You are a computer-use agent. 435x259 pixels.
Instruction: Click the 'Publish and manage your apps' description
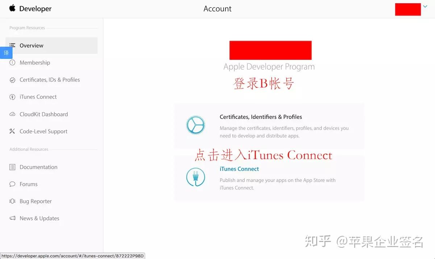click(278, 184)
